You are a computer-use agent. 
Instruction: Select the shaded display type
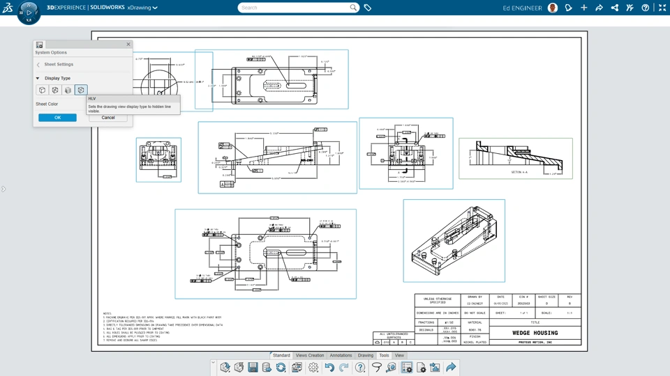pos(68,90)
